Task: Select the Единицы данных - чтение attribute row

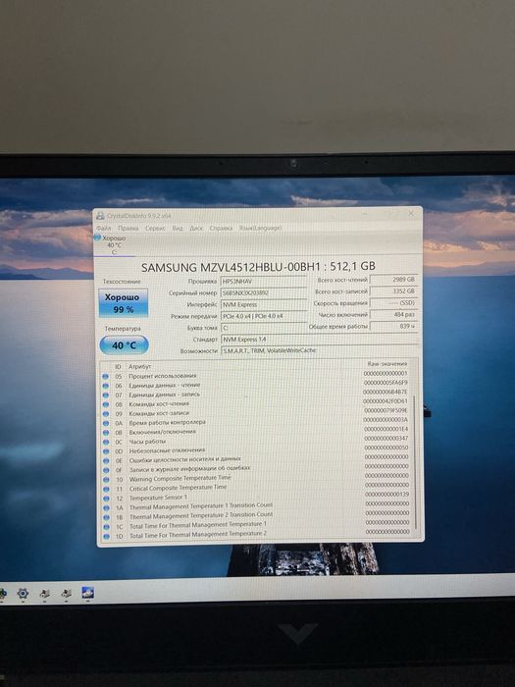Action: (x=256, y=386)
